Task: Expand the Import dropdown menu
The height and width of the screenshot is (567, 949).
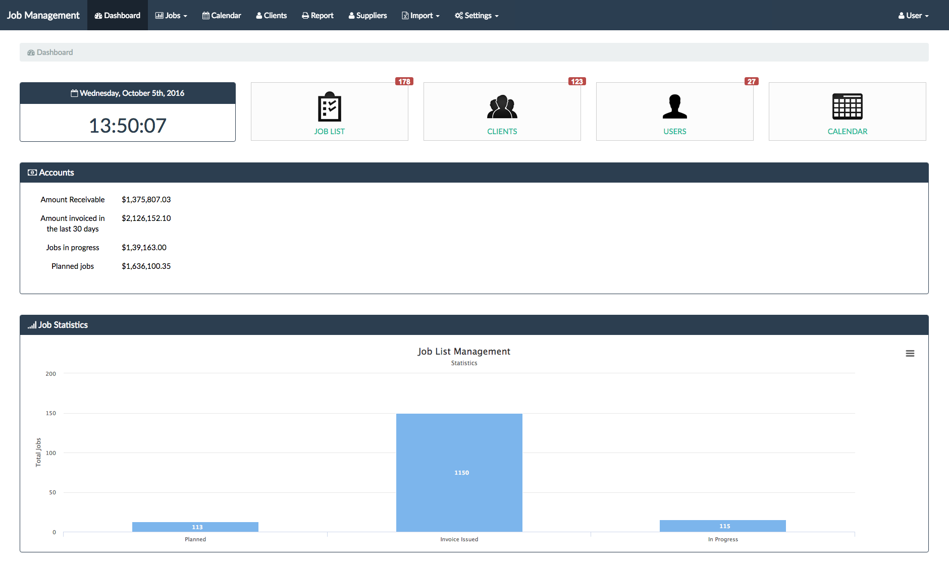Action: click(x=420, y=16)
